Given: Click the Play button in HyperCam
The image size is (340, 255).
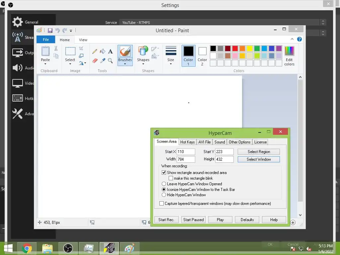Looking at the screenshot, I should coord(220,220).
